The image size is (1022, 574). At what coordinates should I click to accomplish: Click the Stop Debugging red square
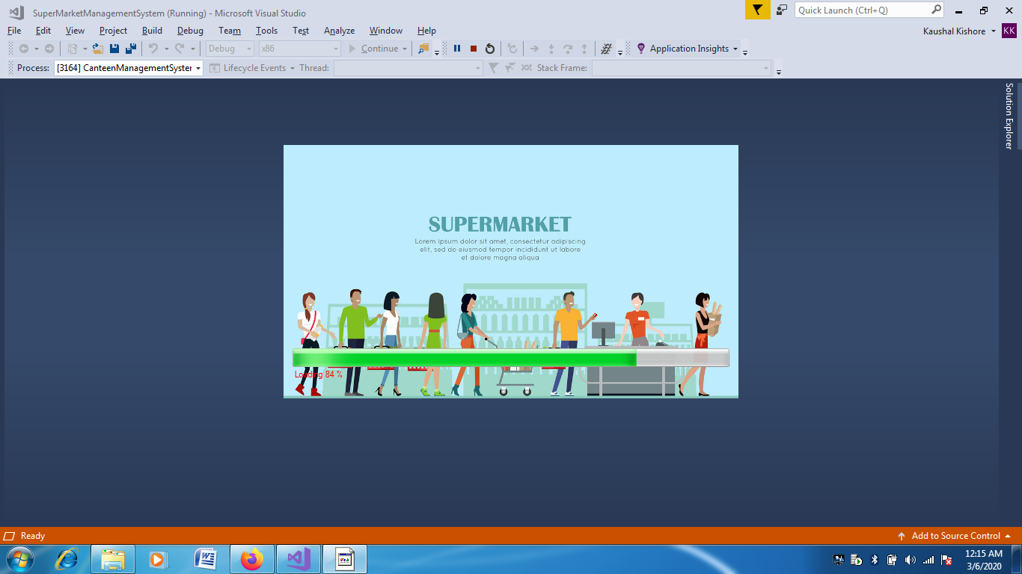tap(474, 49)
